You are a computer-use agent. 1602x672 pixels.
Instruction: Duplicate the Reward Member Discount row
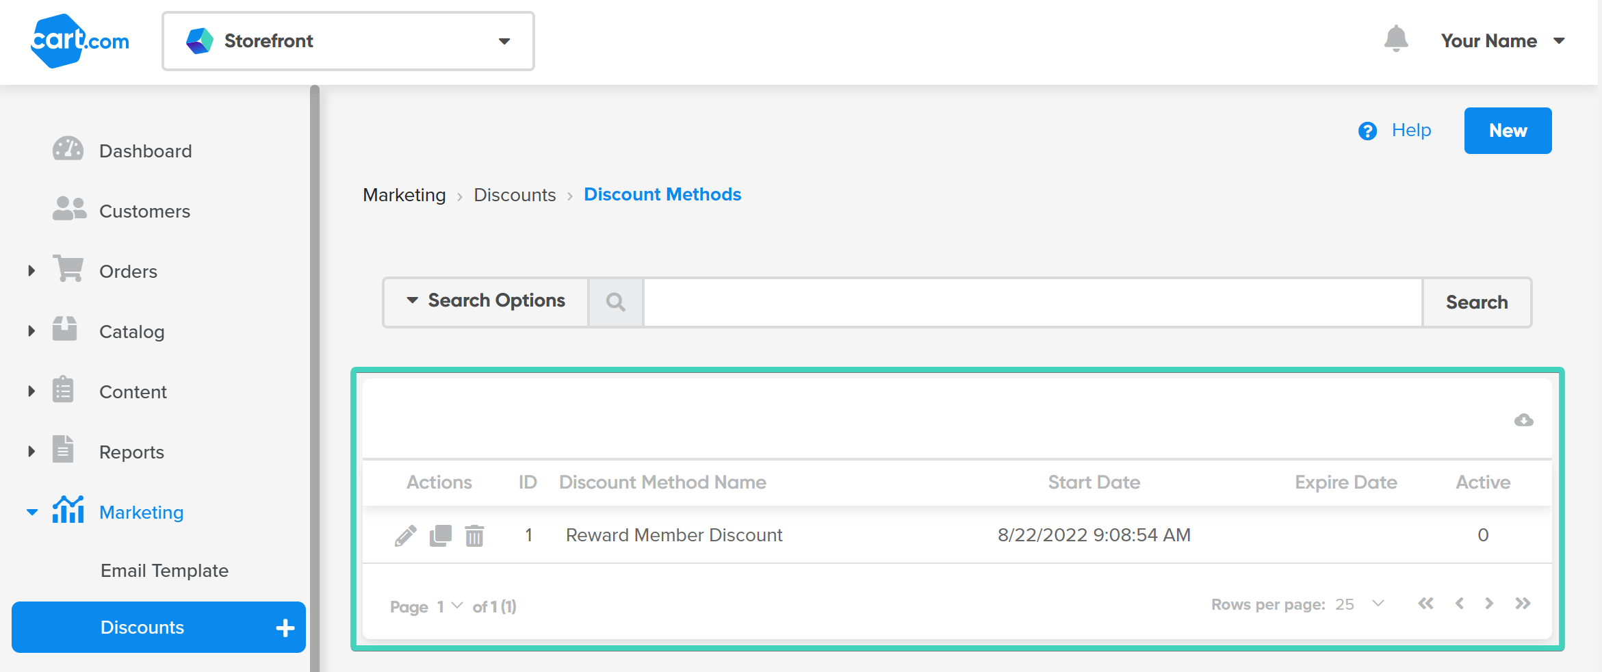point(441,535)
